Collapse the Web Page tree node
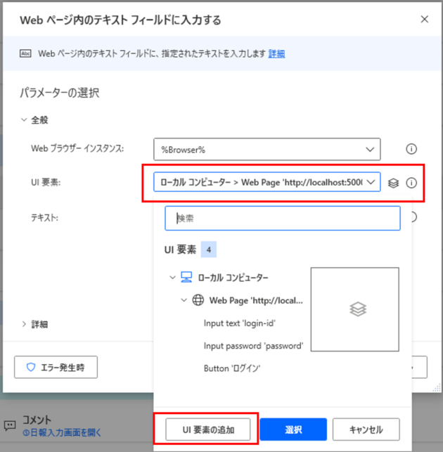This screenshot has height=452, width=443. tap(184, 300)
